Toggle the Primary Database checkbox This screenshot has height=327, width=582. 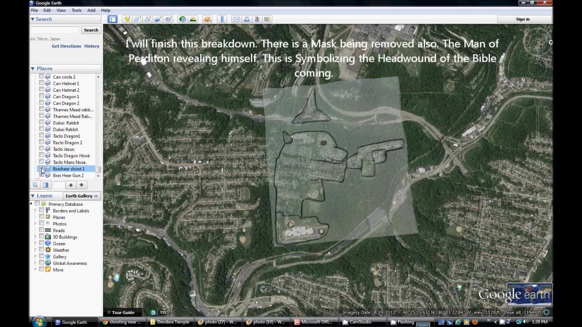click(37, 204)
